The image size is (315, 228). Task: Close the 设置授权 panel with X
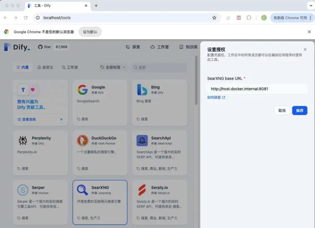(x=305, y=49)
